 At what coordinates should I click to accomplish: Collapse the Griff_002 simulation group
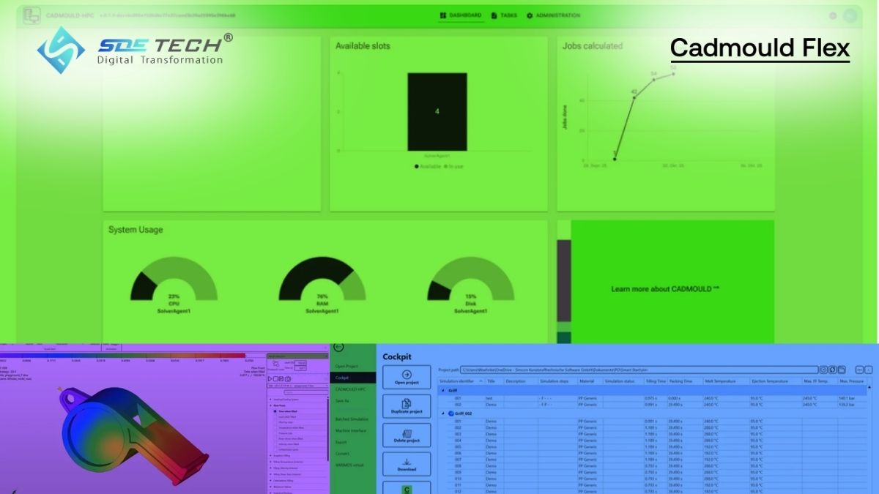coord(442,413)
